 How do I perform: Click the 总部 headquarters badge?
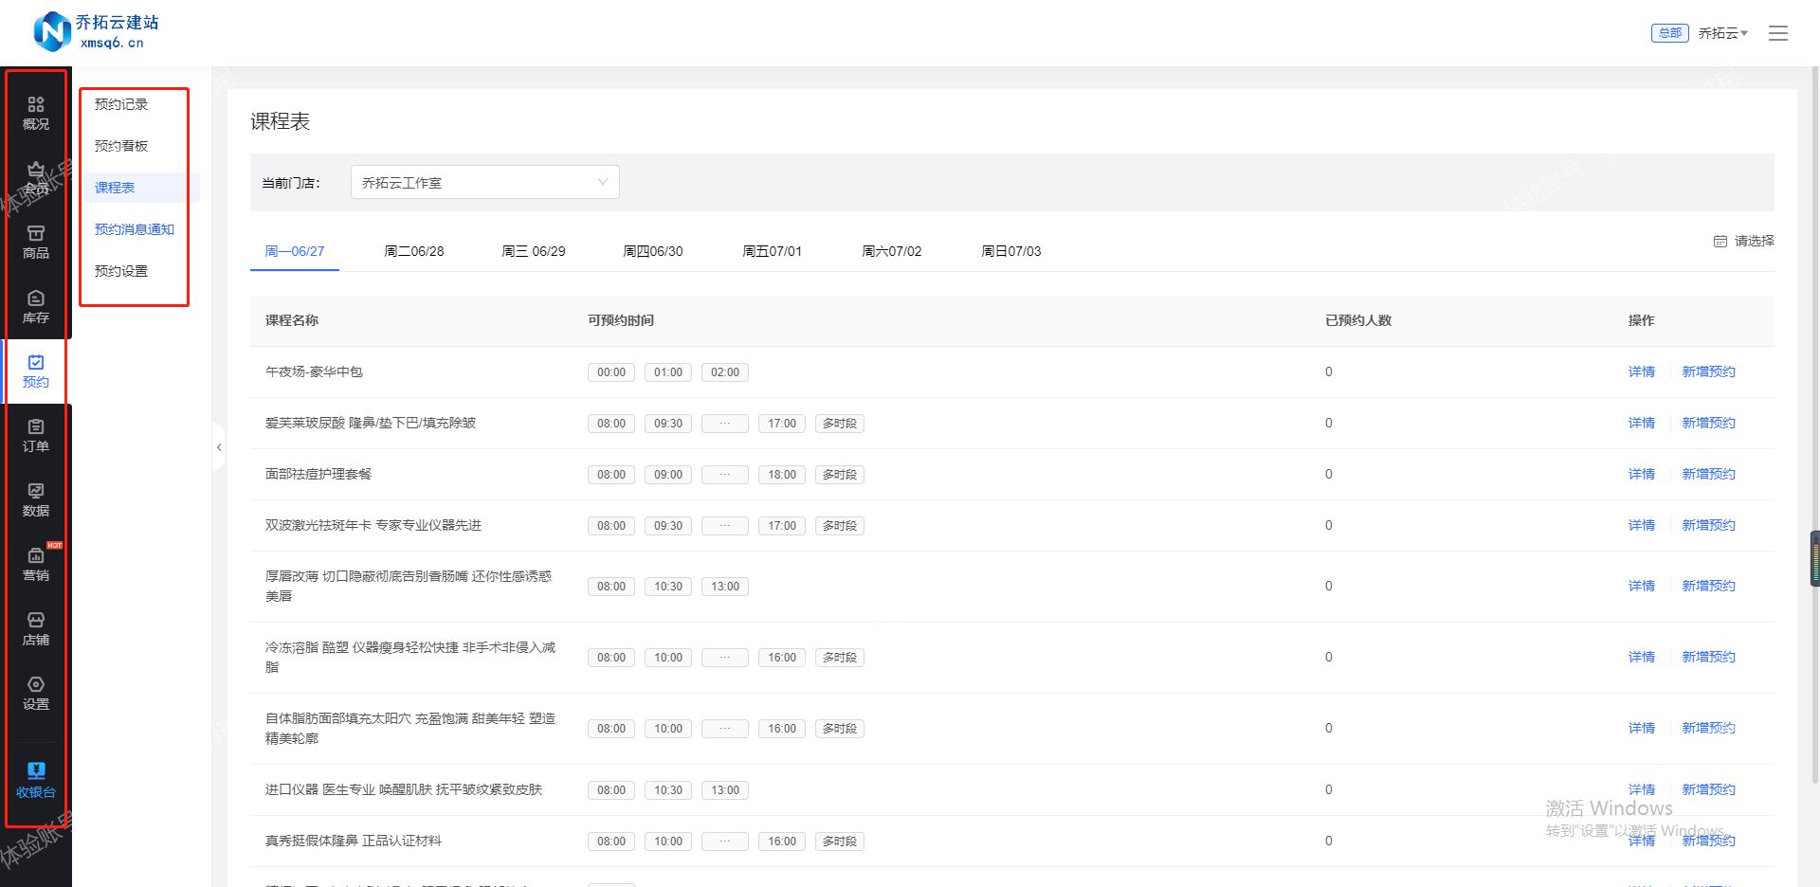click(x=1669, y=33)
